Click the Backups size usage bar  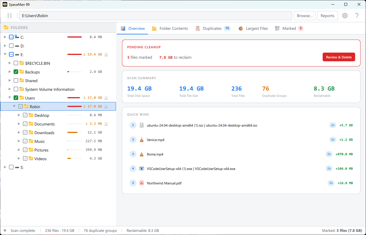click(x=75, y=72)
